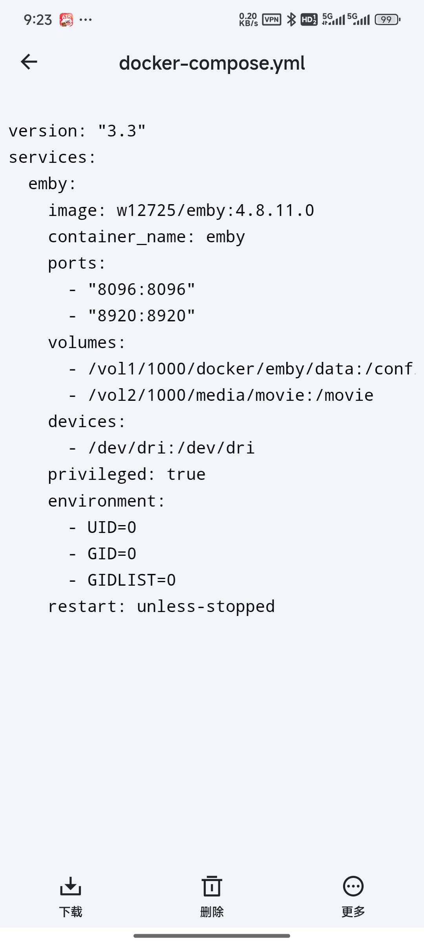Tap the home gesture bar
424x944 pixels.
(x=212, y=936)
